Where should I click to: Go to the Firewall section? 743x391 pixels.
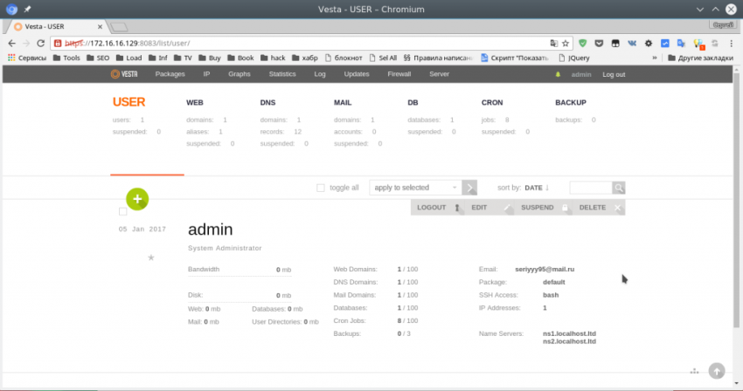coord(399,74)
